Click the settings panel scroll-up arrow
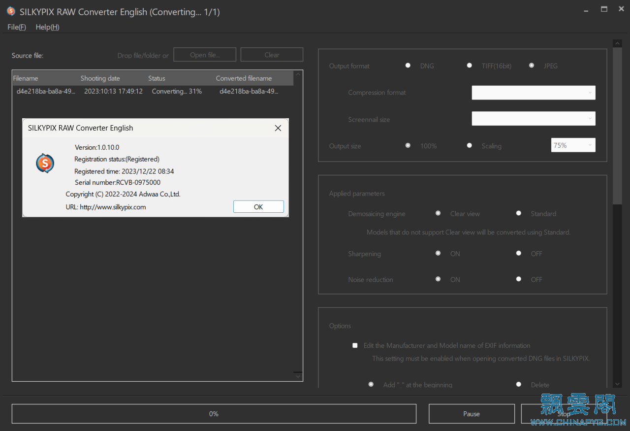The image size is (630, 431). [617, 43]
